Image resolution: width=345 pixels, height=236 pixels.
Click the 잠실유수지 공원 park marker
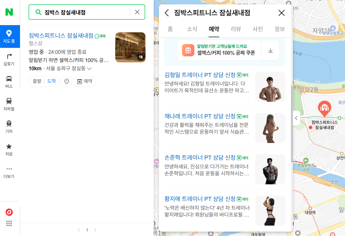[x=305, y=165]
